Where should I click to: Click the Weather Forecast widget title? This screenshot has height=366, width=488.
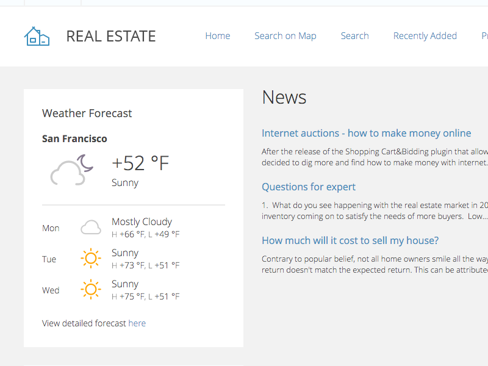point(87,113)
